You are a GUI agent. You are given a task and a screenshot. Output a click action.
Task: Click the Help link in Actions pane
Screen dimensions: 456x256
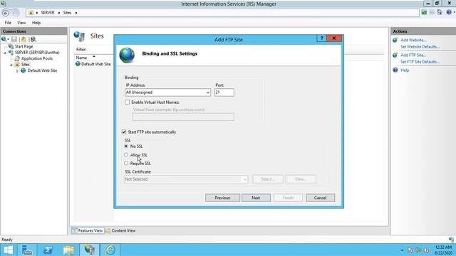point(405,70)
